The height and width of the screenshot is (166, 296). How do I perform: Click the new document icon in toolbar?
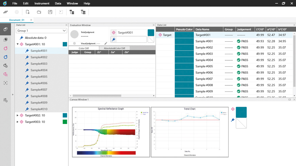pyautogui.click(x=28, y=12)
